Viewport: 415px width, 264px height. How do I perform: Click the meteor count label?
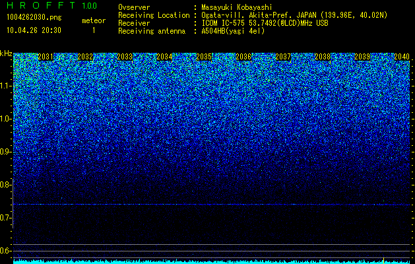coord(94,20)
